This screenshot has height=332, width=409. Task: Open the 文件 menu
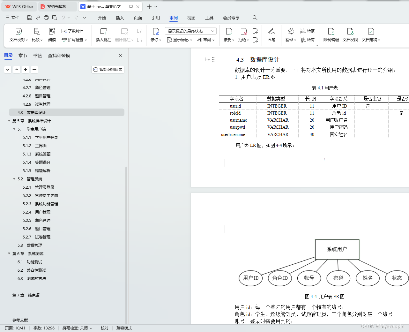[13, 18]
